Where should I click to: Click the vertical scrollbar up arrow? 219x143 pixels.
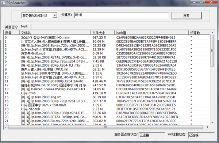coord(212,33)
